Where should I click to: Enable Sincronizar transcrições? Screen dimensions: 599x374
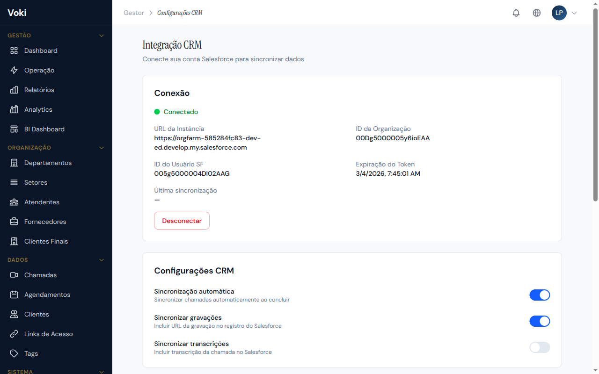pyautogui.click(x=540, y=347)
